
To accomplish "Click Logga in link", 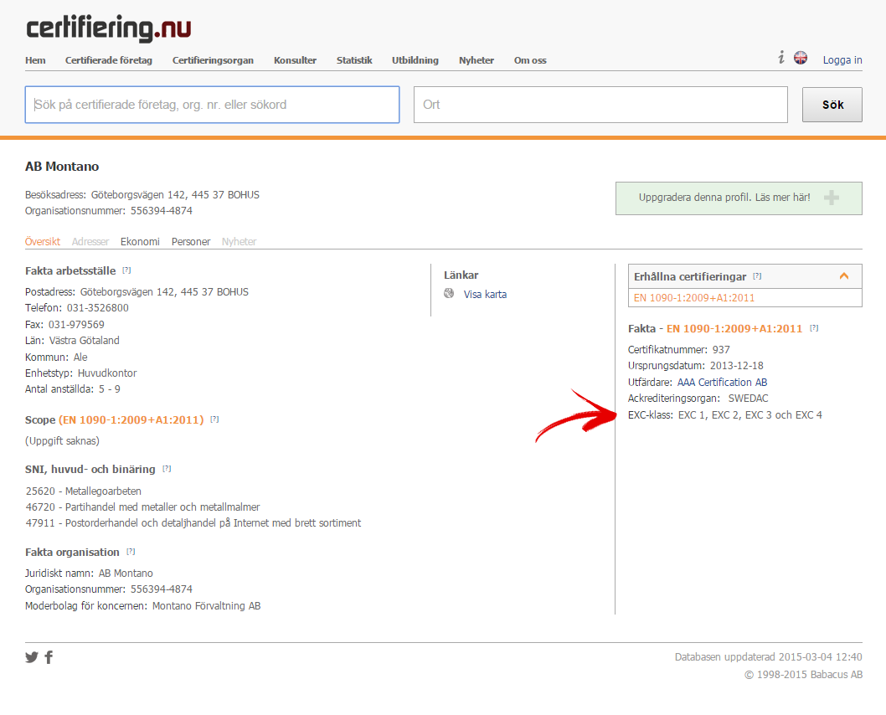I will pos(842,60).
